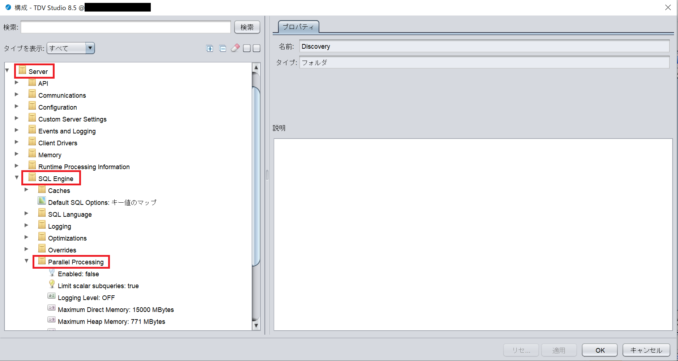Expand the Caches node
678x361 pixels.
pos(26,189)
